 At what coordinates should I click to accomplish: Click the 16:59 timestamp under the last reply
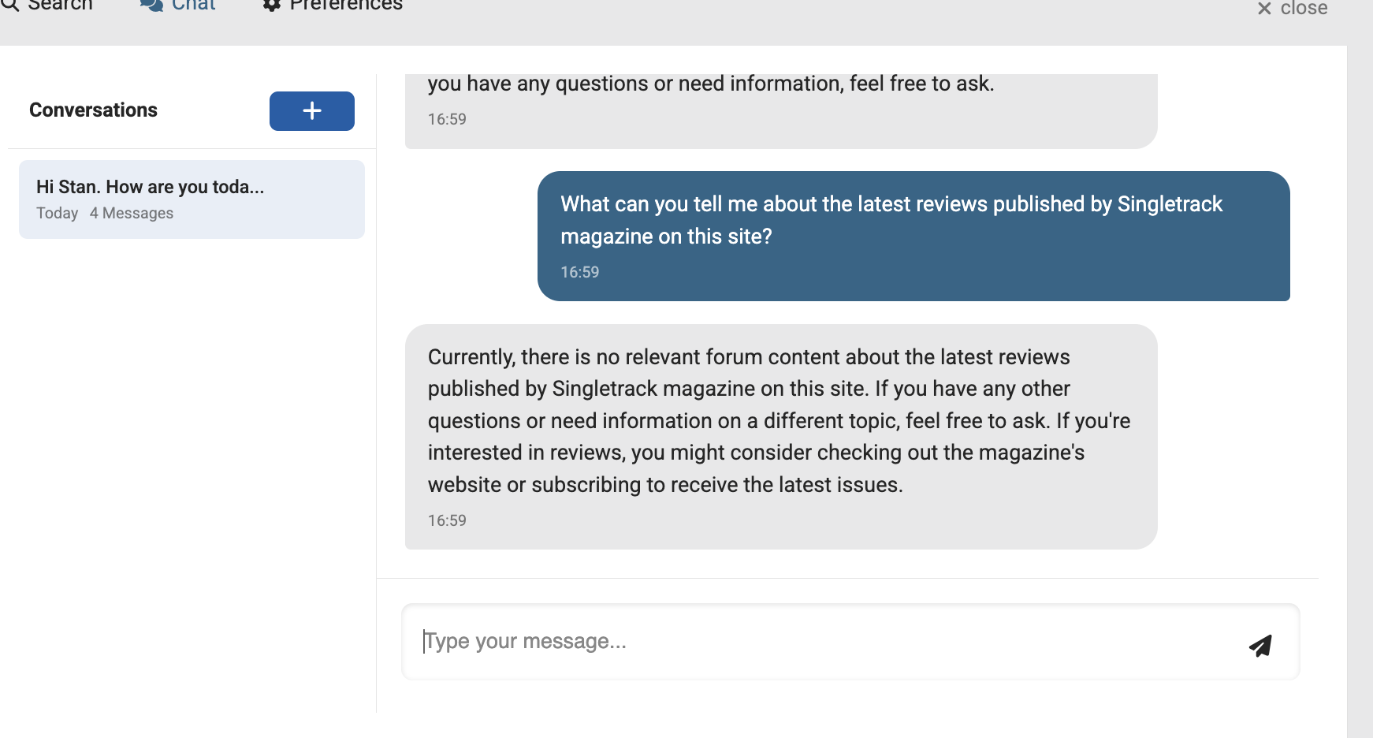tap(447, 520)
